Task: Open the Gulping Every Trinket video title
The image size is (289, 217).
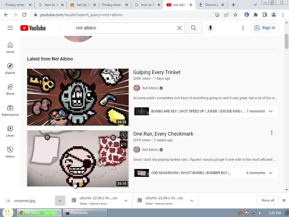Action: pyautogui.click(x=157, y=72)
